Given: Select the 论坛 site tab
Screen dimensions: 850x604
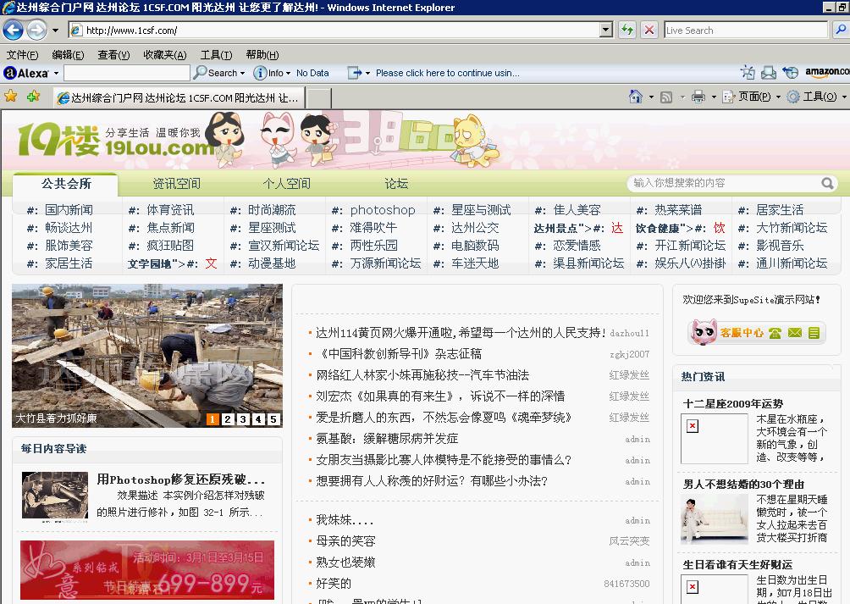Looking at the screenshot, I should coord(396,184).
